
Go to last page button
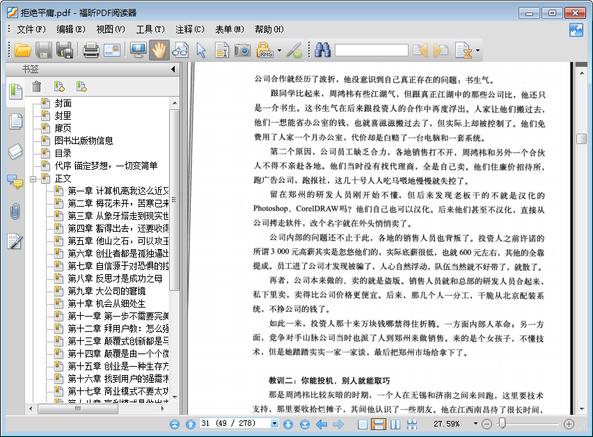click(304, 424)
